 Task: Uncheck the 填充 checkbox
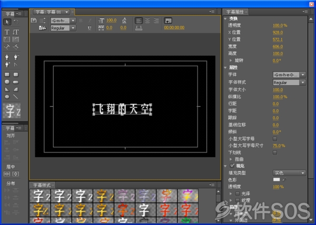coord(232,166)
